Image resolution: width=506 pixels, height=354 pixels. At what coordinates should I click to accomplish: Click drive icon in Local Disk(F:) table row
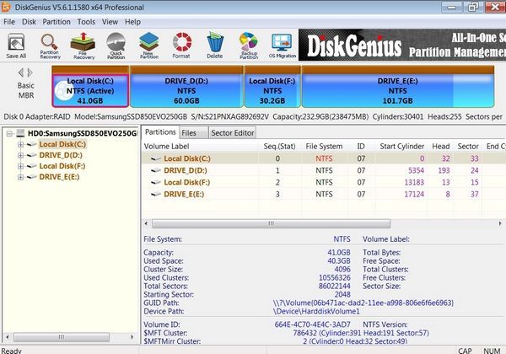click(x=156, y=183)
